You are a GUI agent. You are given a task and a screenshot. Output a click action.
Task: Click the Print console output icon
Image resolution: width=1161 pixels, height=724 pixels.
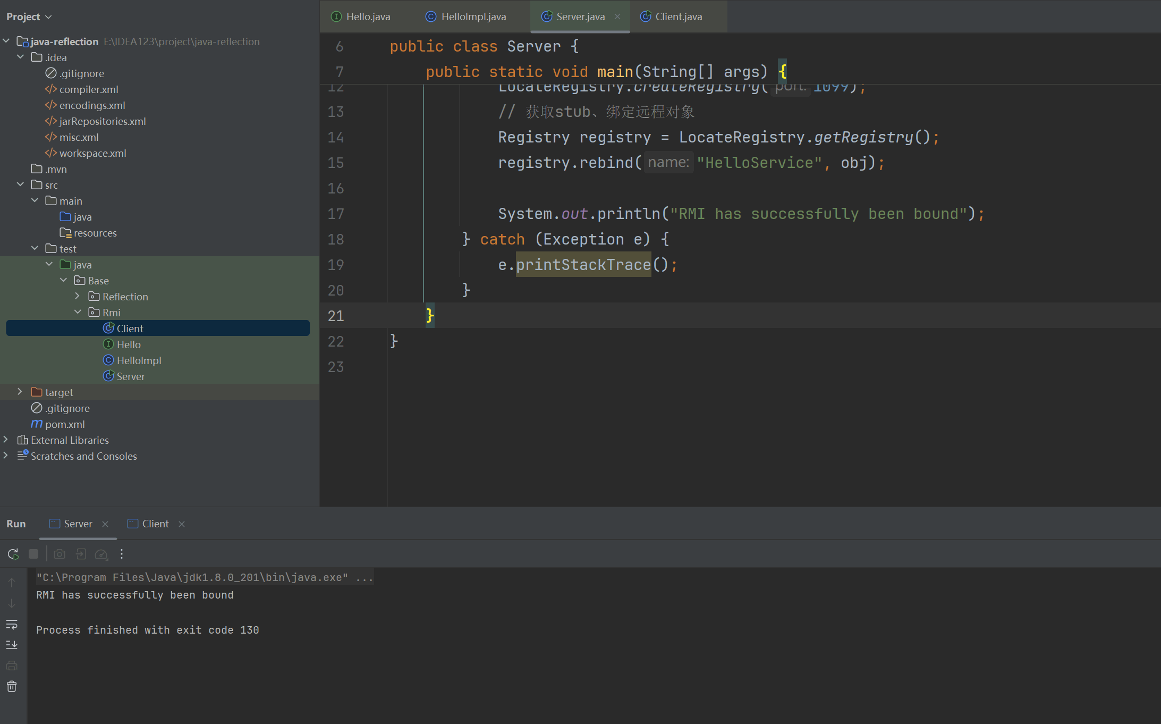click(x=12, y=666)
